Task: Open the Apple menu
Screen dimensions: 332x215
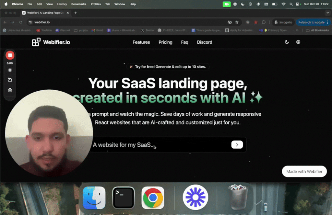Action: (6, 4)
